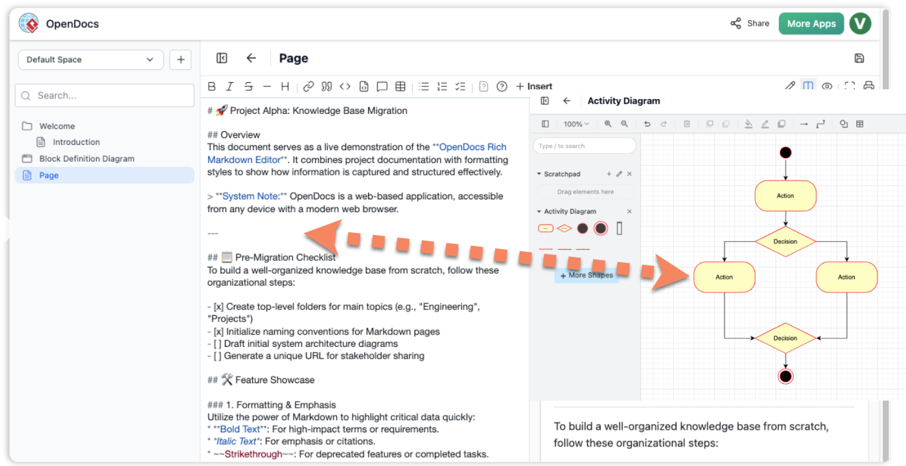Switch editor to preview-only eye mode
The width and height of the screenshot is (906, 466).
tap(827, 85)
